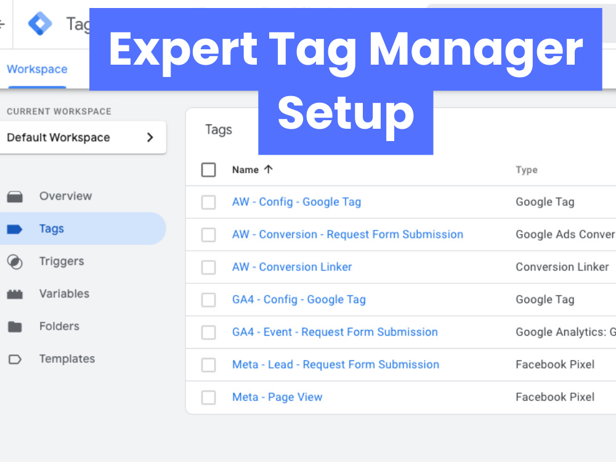The image size is (616, 462).
Task: Click the Templates outline icon
Action: pos(15,359)
